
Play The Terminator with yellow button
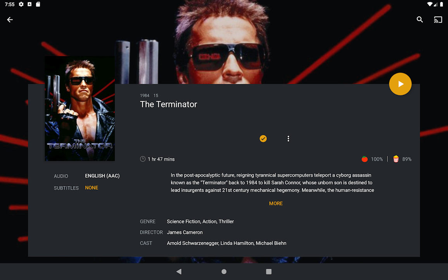tap(400, 84)
